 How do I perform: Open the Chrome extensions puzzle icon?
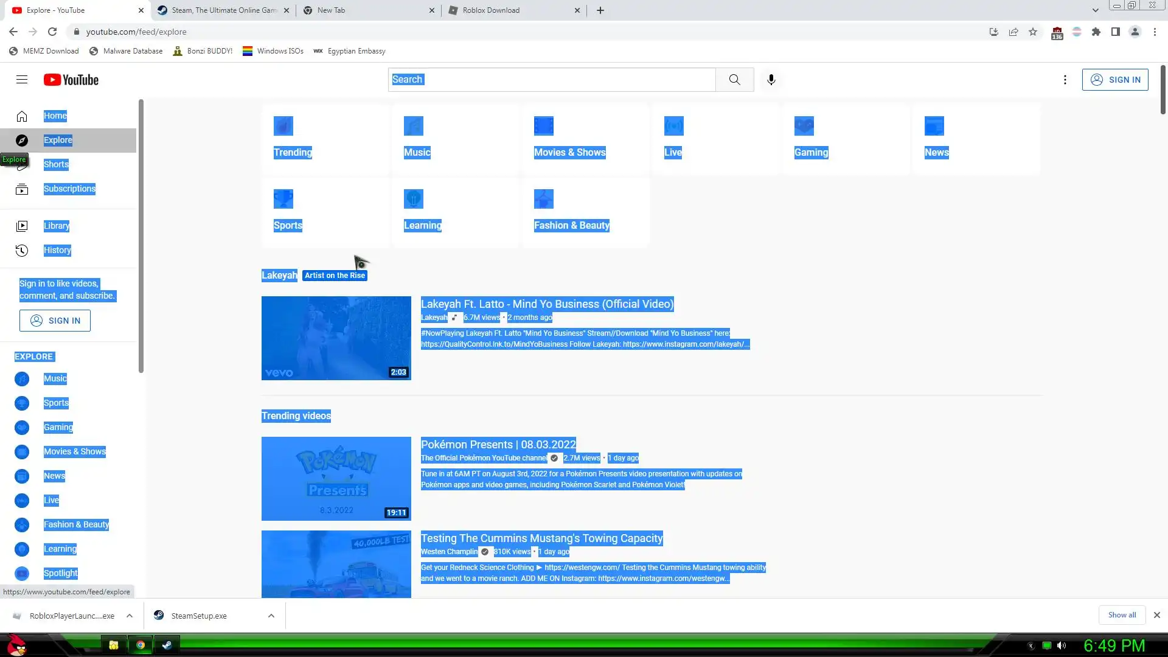pos(1096,32)
